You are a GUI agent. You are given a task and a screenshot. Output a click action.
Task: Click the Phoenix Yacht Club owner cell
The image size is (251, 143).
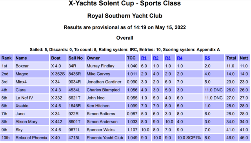105,138
